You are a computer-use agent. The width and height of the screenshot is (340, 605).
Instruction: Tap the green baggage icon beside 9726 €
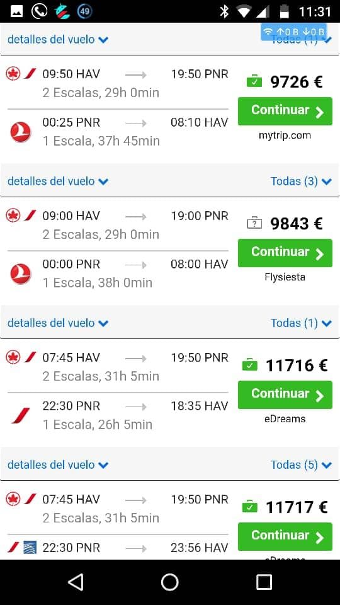tap(254, 81)
